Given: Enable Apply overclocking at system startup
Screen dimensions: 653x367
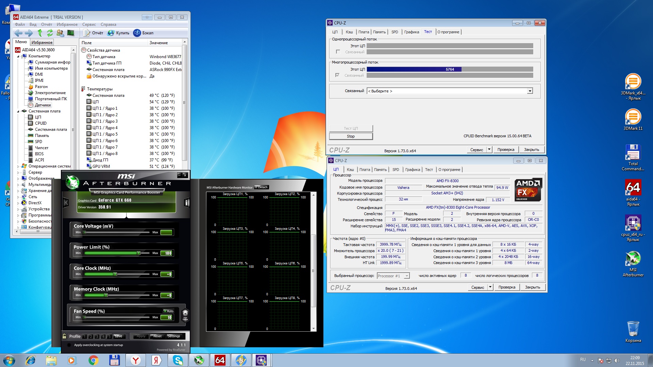Looking at the screenshot, I should (x=69, y=345).
